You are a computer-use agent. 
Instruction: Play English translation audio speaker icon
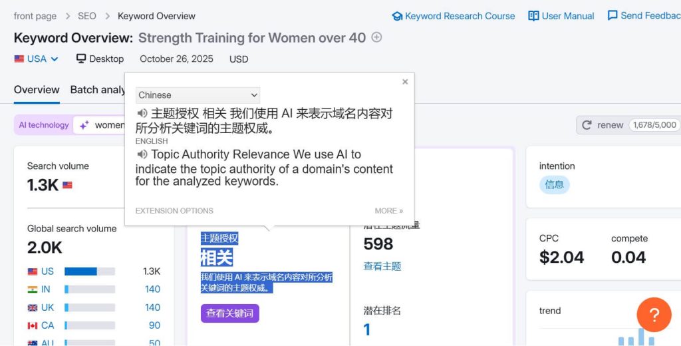coord(142,154)
